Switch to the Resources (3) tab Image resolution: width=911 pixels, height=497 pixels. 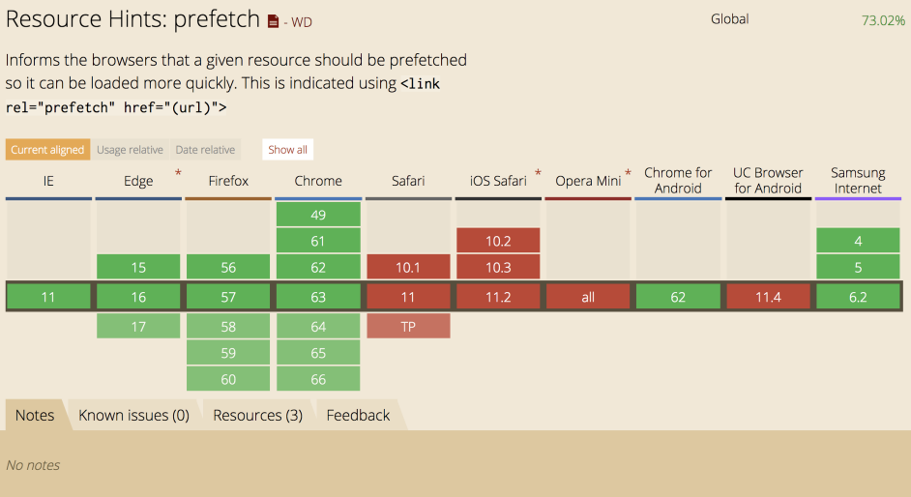click(257, 416)
